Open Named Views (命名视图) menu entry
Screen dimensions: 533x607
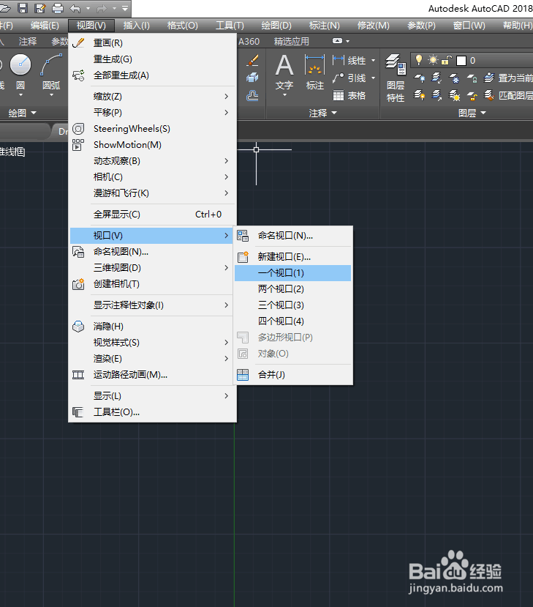pyautogui.click(x=152, y=252)
